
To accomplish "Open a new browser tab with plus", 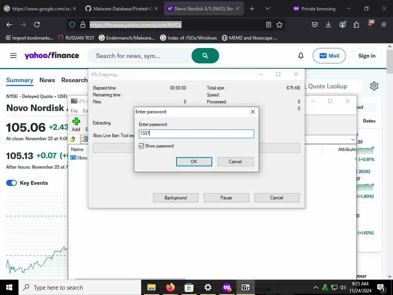I will (x=252, y=9).
